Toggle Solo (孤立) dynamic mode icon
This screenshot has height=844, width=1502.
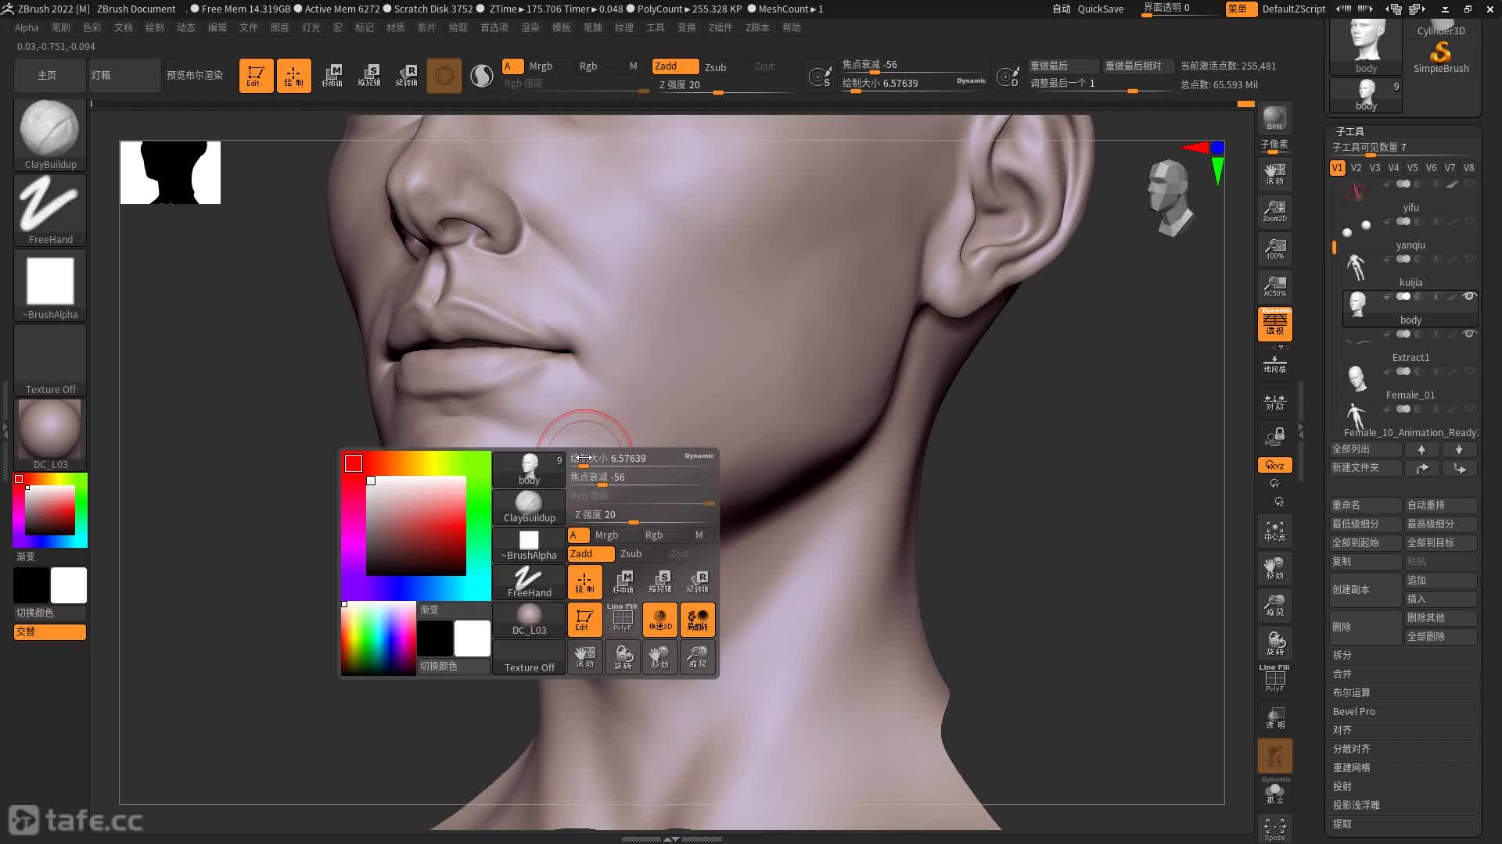[x=1274, y=791]
